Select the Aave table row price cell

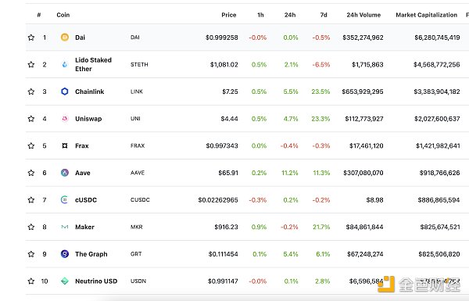coord(228,173)
